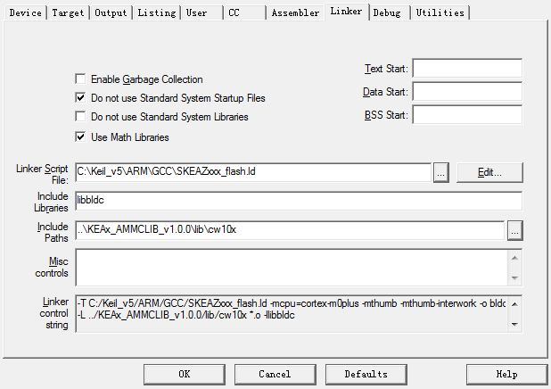The width and height of the screenshot is (551, 389).
Task: Open the User tab
Action: (201, 13)
